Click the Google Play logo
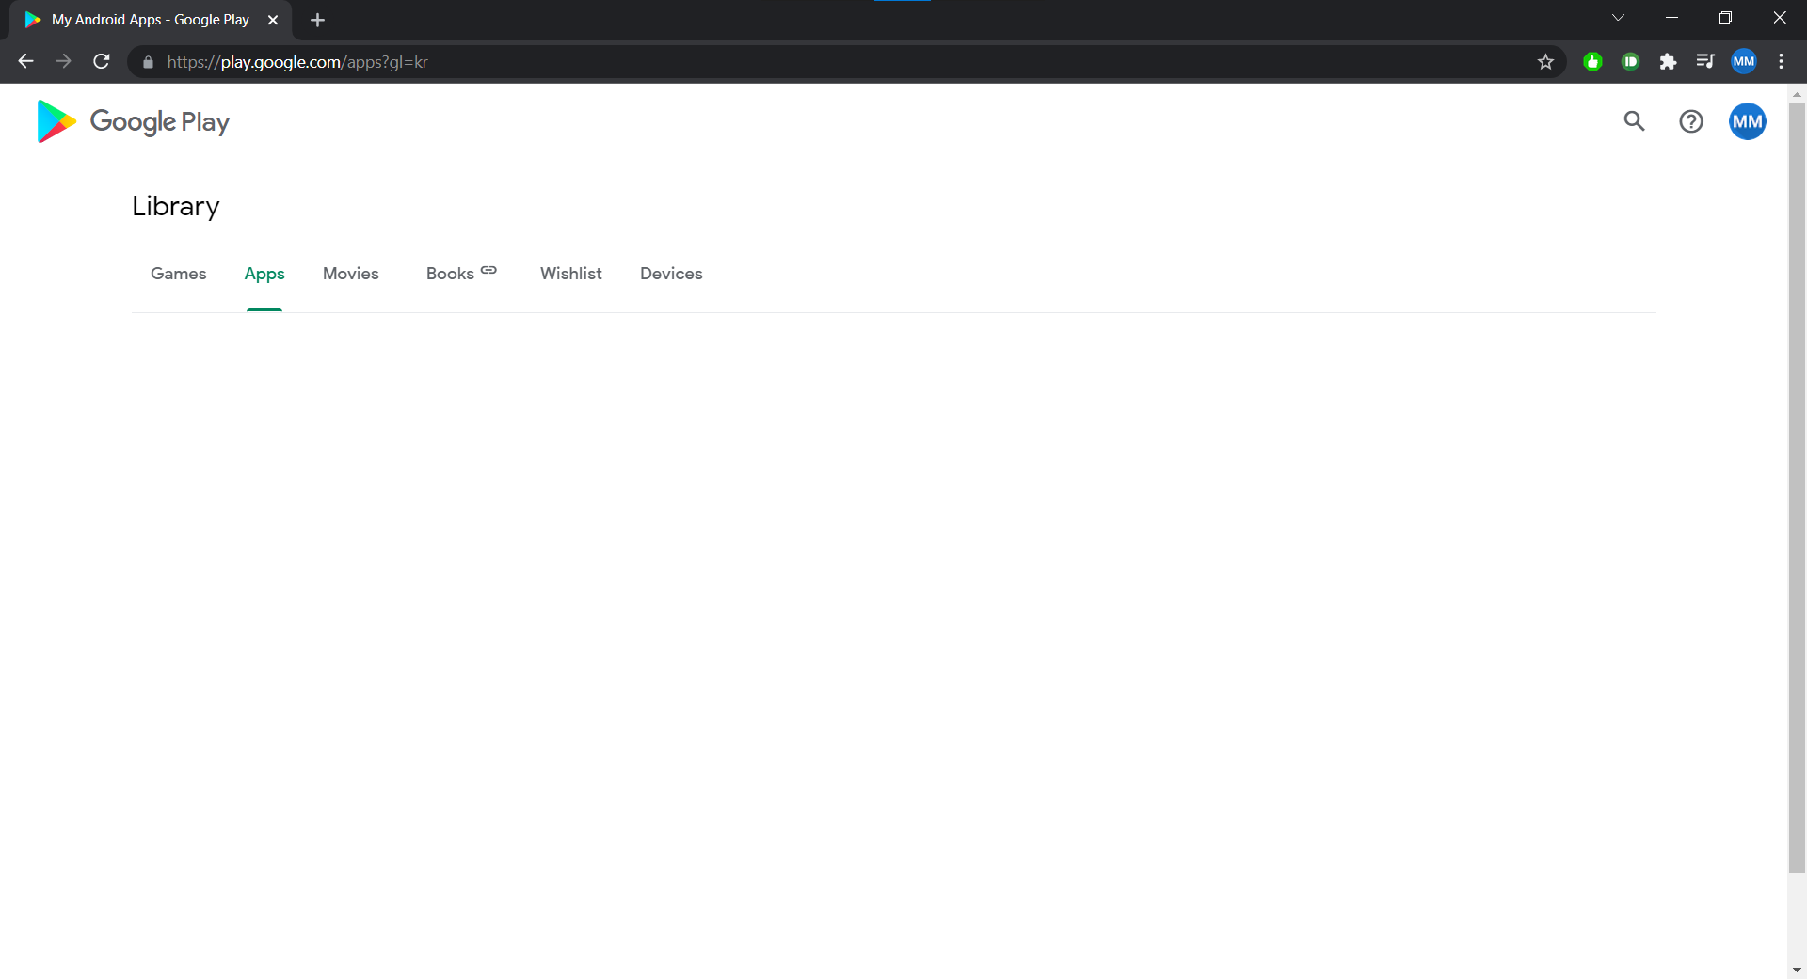Screen dimensions: 1807x979 point(132,121)
